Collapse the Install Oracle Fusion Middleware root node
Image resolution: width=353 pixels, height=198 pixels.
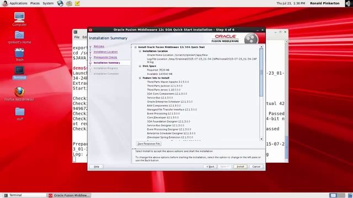click(136, 47)
